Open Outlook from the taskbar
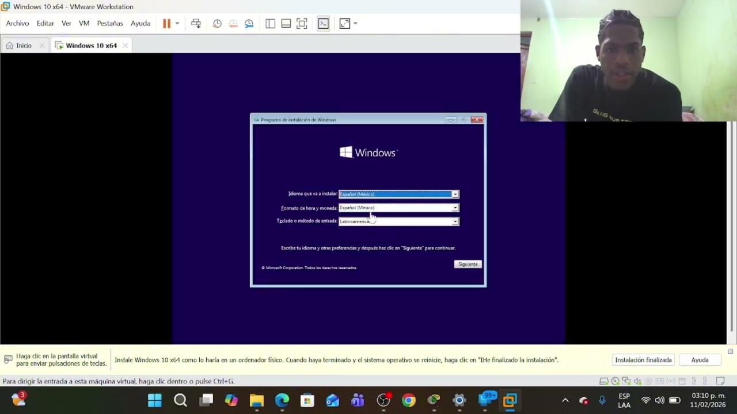The height and width of the screenshot is (414, 737). 332,400
